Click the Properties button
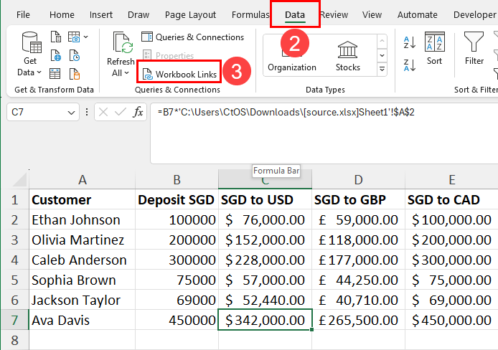This screenshot has width=498, height=350. tap(169, 55)
